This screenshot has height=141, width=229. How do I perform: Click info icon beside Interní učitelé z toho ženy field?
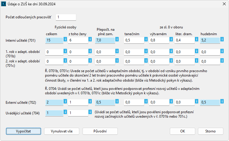point(90,40)
